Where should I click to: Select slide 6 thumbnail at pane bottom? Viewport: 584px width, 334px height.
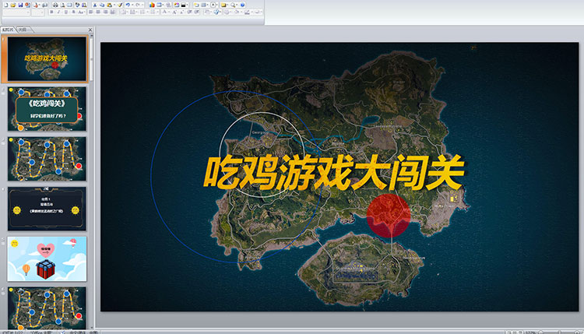[47, 308]
